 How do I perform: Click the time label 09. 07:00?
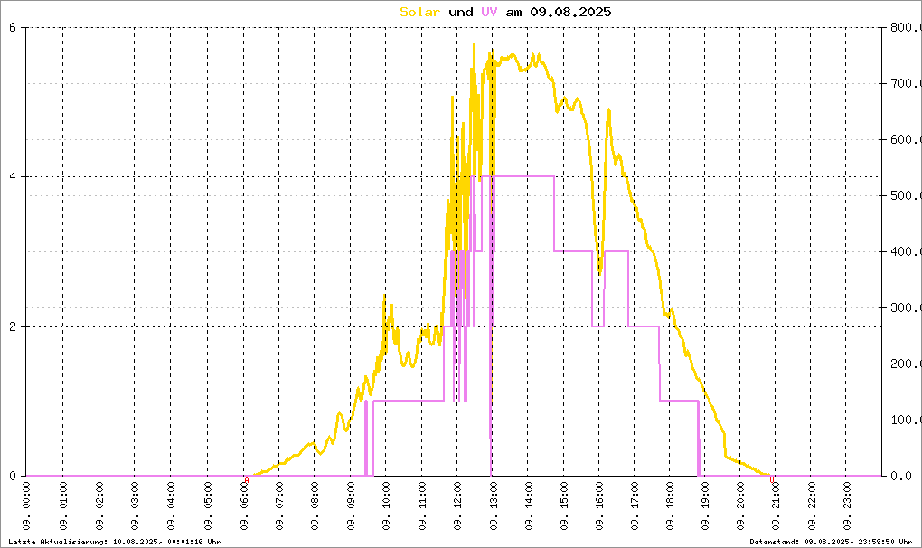[x=279, y=505]
